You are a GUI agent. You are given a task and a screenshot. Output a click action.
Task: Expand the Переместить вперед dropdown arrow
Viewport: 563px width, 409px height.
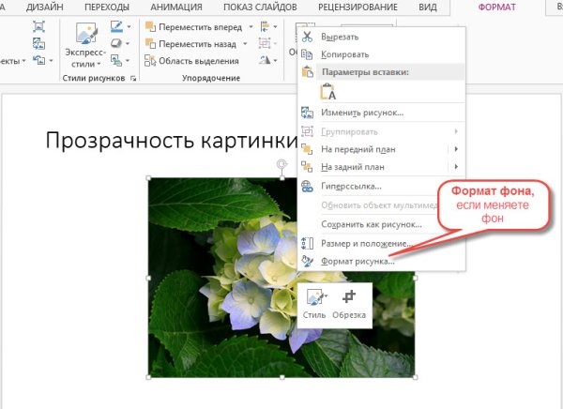pos(251,27)
